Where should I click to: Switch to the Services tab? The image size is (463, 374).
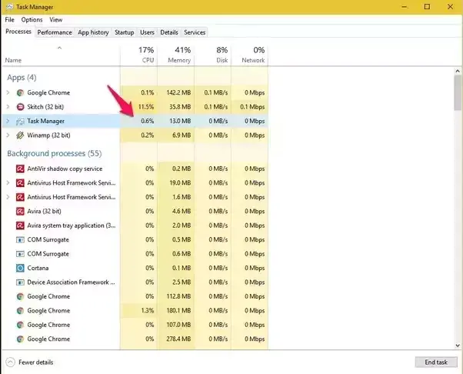pyautogui.click(x=195, y=32)
